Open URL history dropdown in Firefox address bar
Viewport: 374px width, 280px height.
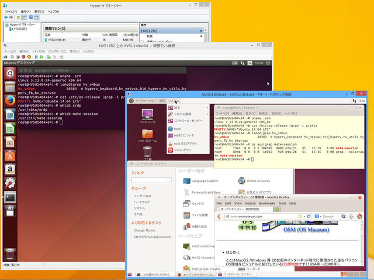coord(304,216)
